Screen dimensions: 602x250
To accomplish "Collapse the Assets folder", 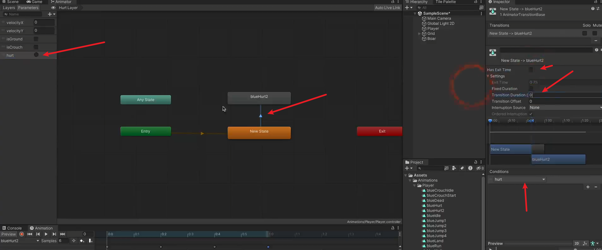I will pyautogui.click(x=406, y=175).
